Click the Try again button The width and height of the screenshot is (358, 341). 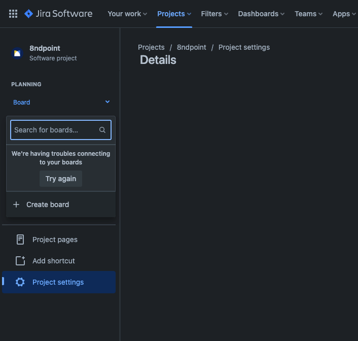(x=61, y=179)
